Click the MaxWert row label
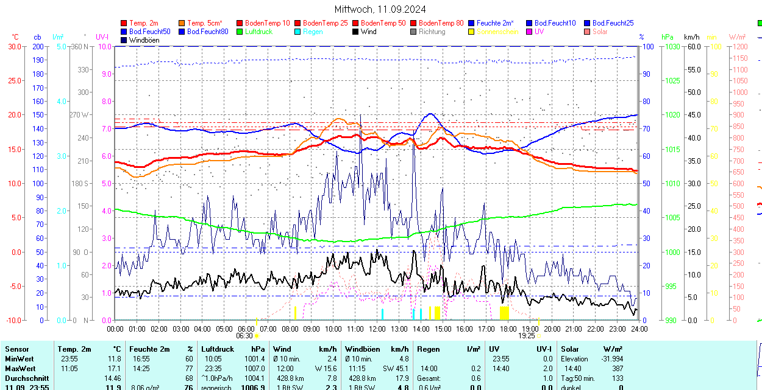This screenshot has height=390, width=762. click(x=21, y=369)
